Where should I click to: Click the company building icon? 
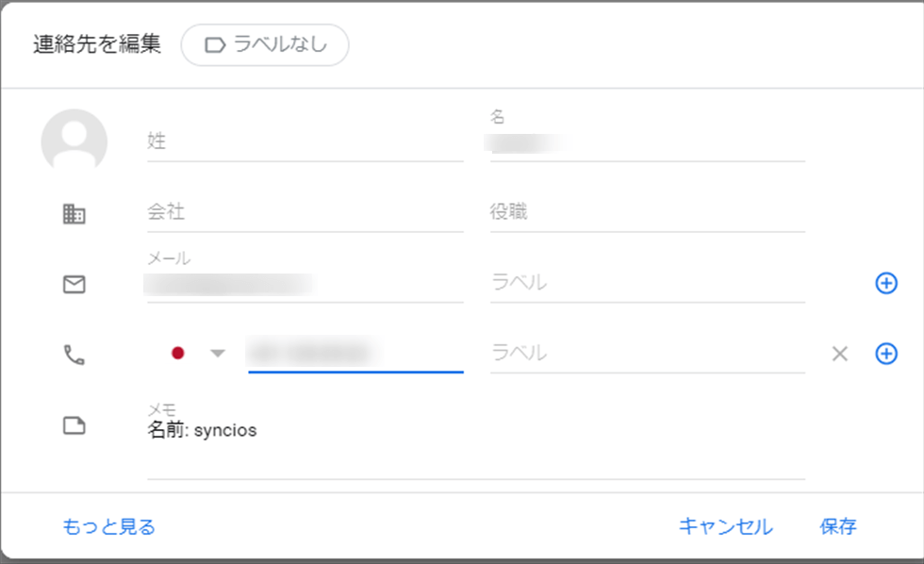(74, 214)
